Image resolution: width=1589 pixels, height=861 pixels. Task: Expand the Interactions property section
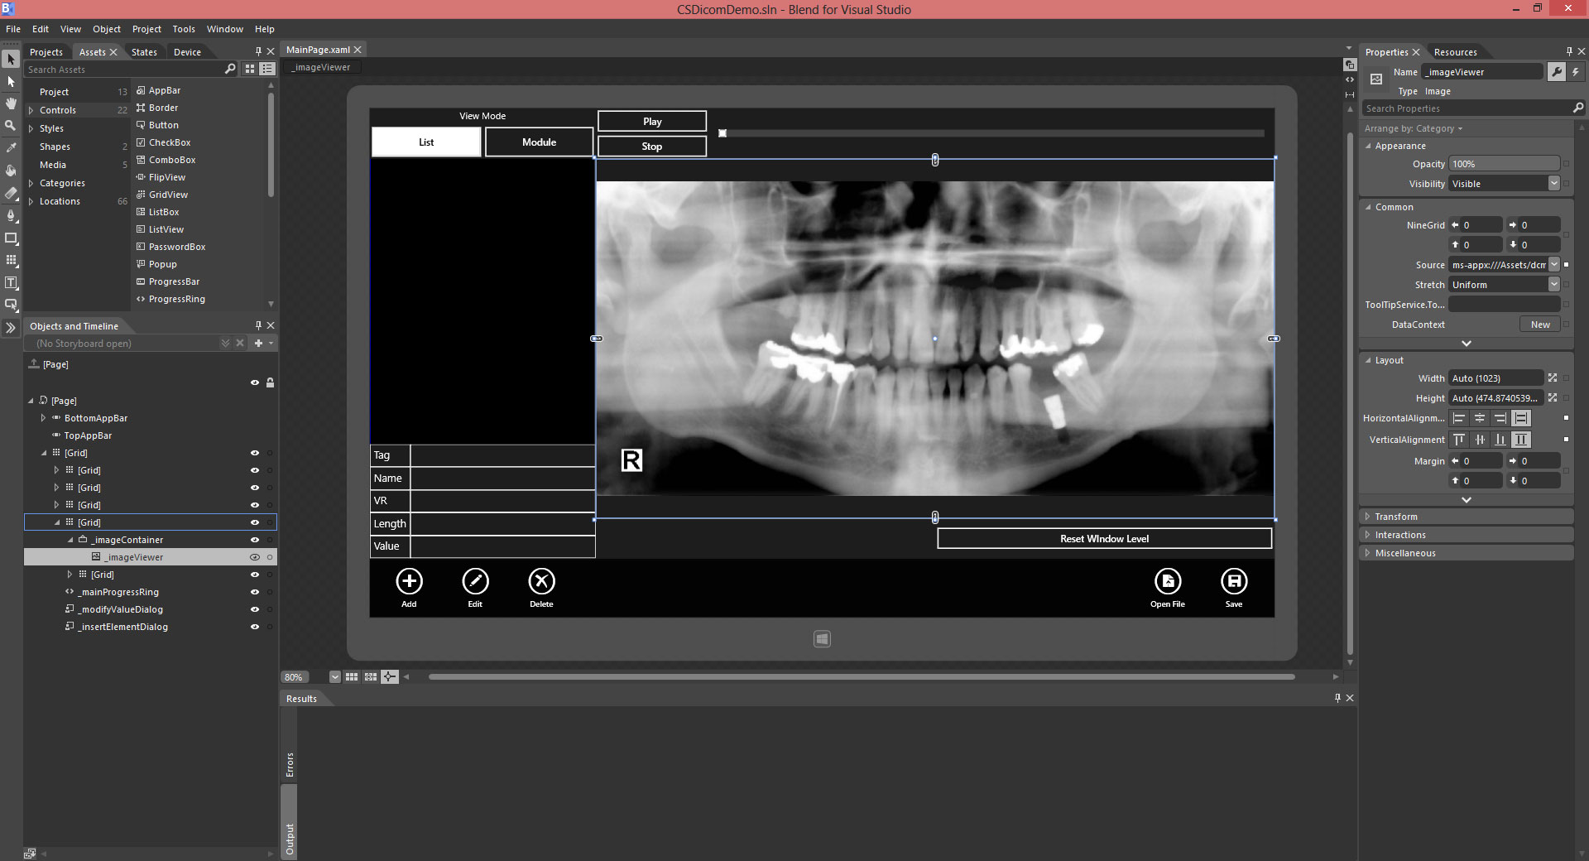pyautogui.click(x=1367, y=535)
